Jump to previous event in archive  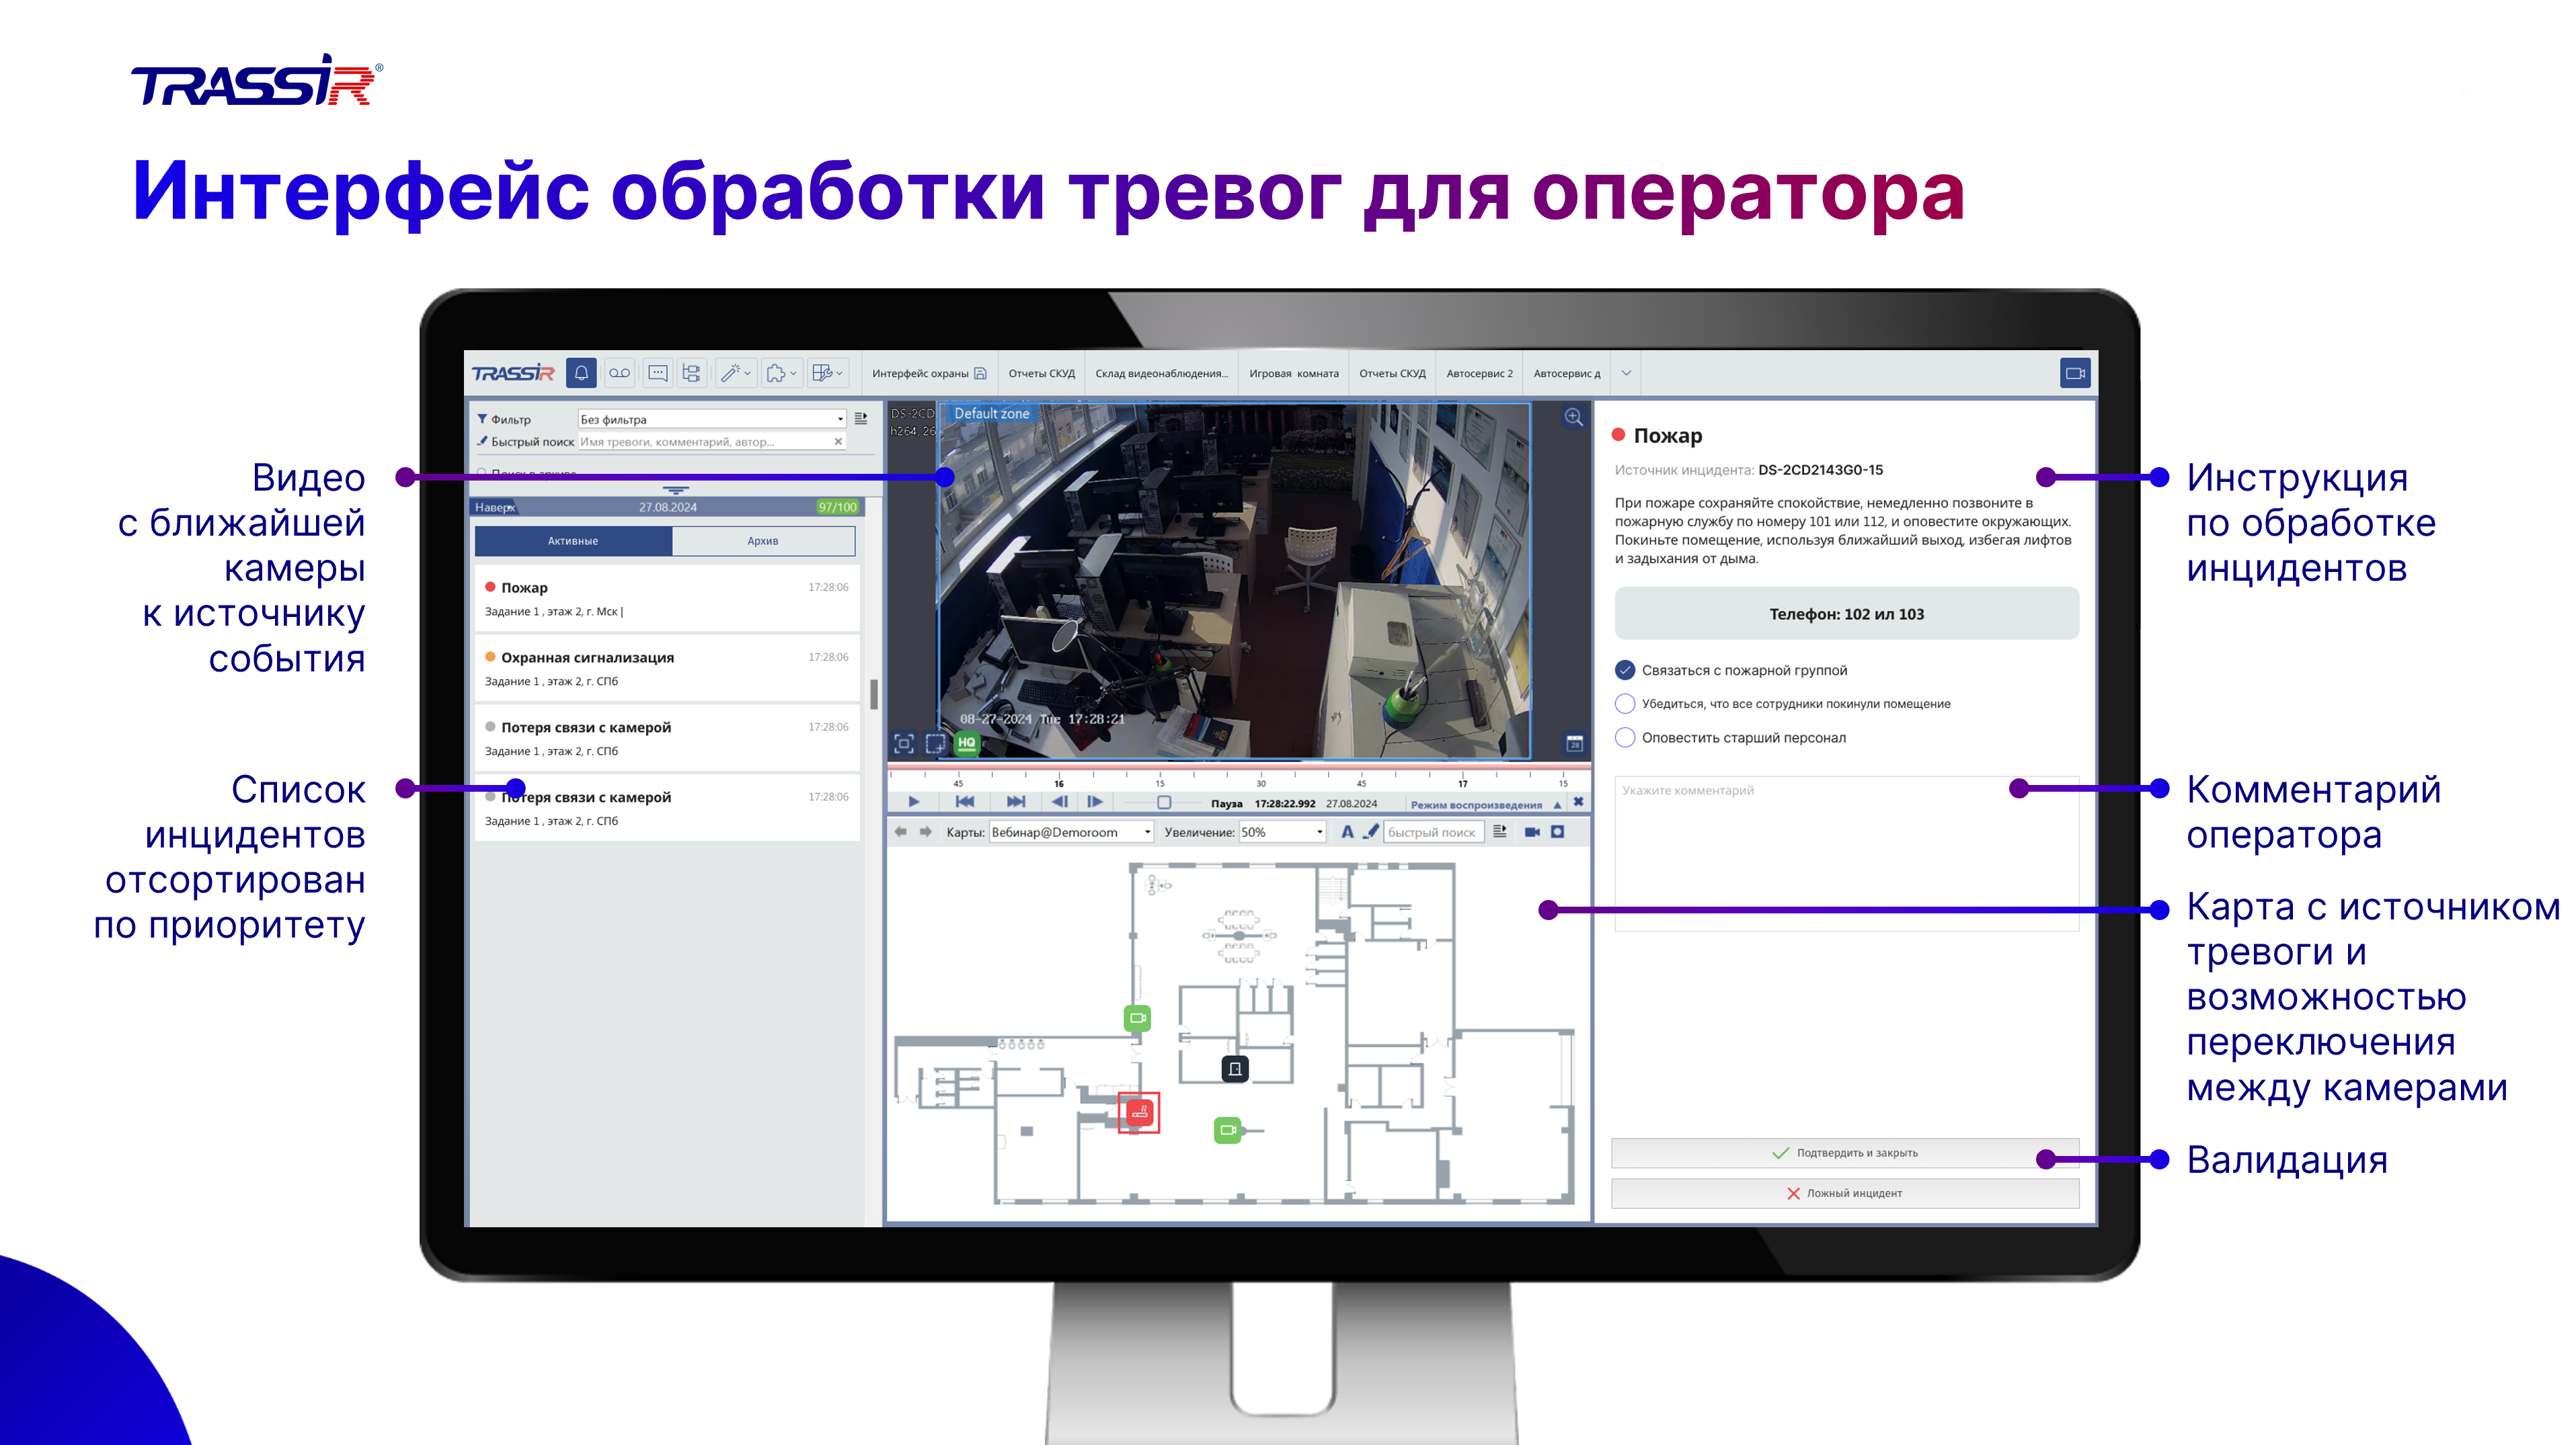click(964, 801)
